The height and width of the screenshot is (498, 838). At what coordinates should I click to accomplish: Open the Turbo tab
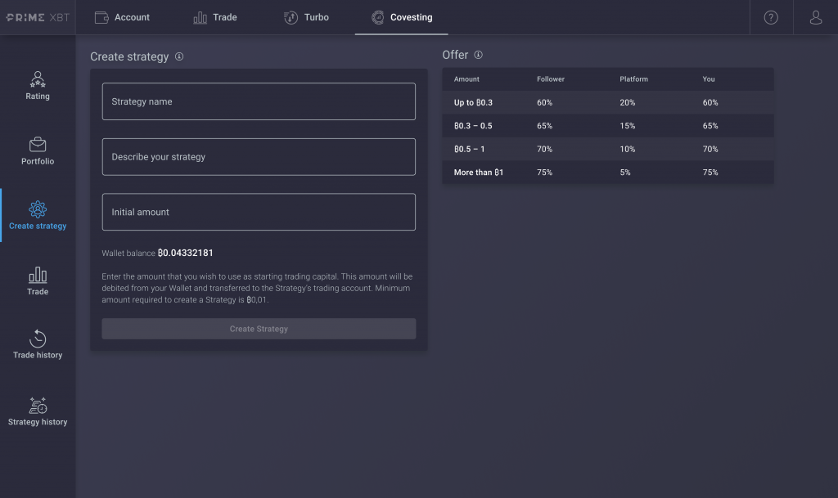point(306,16)
